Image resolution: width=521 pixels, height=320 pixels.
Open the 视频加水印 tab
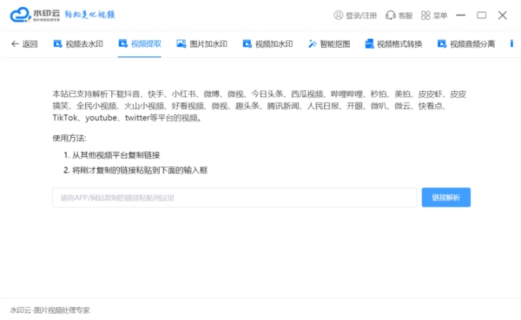[x=267, y=44]
